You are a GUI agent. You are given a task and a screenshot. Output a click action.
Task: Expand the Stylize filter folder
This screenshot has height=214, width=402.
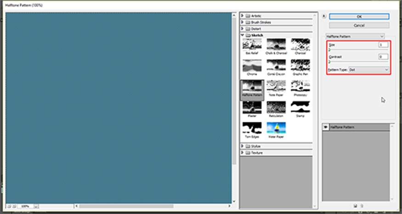242,146
